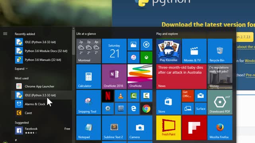
Task: Launch the Microsoft Edge tile
Action: pyautogui.click(x=133, y=108)
